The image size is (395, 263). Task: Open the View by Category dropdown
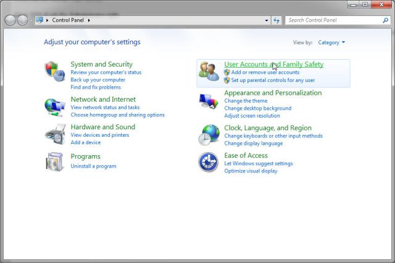tap(331, 42)
